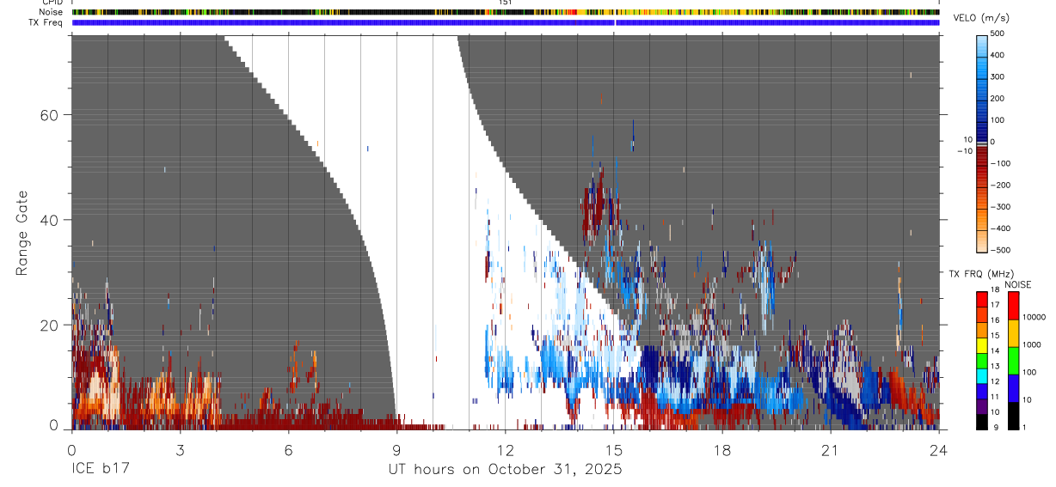Pick the yellow 14-15 MHz frequency swatch
Screen dimensions: 1056x487
(x=981, y=345)
